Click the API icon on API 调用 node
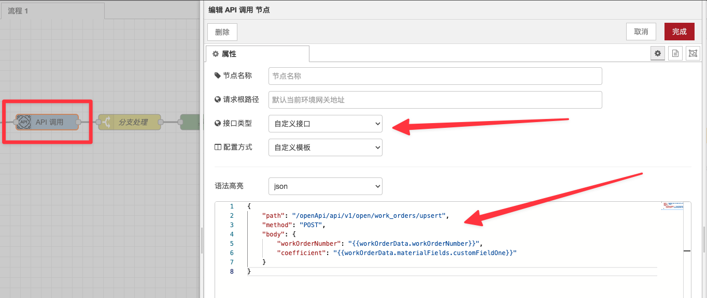This screenshot has height=298, width=707. (23, 122)
